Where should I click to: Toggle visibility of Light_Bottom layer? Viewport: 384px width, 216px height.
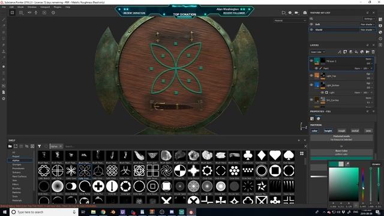coord(311,85)
